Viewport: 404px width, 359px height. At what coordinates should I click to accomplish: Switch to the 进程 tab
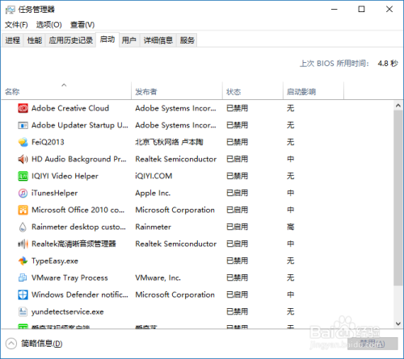13,40
